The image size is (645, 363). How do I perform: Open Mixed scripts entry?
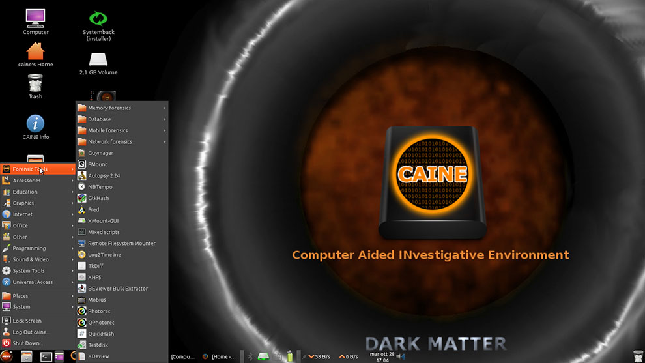[122, 232]
